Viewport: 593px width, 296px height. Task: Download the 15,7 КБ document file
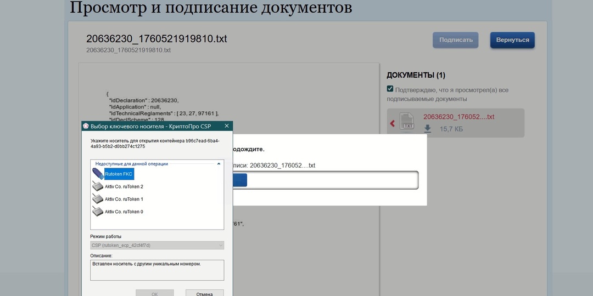tap(427, 129)
